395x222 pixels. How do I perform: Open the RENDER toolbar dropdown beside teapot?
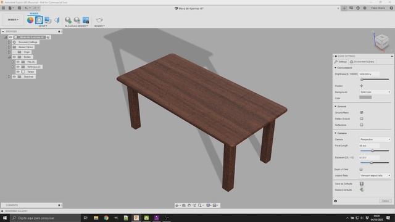[x=99, y=26]
